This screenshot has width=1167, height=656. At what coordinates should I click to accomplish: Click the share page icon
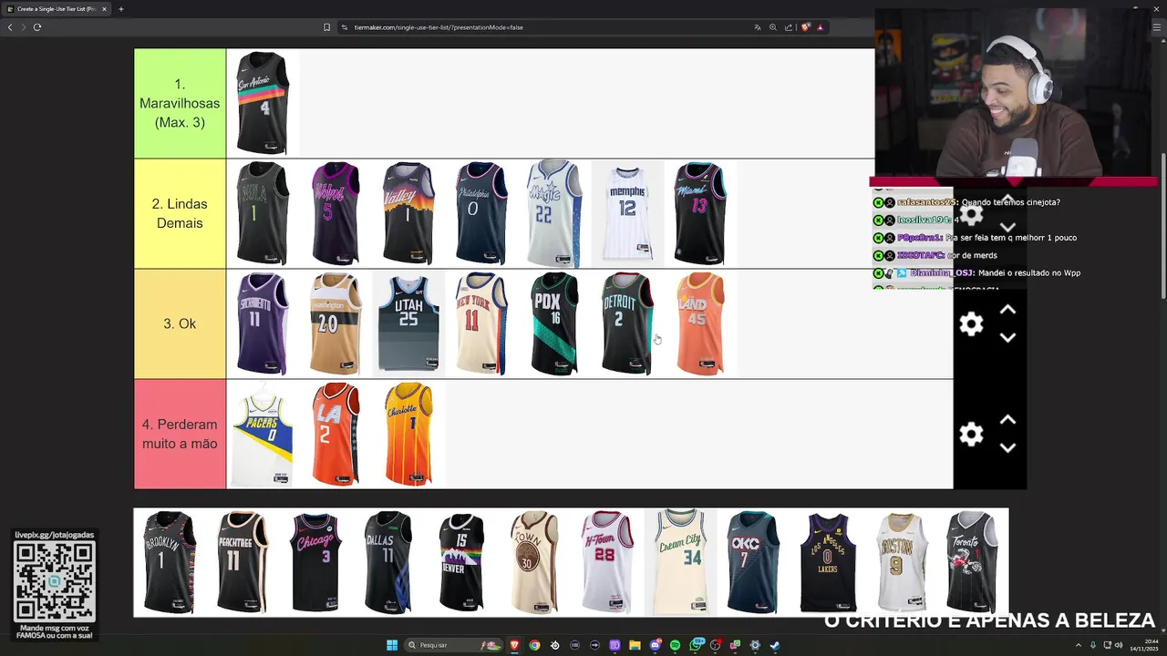point(789,27)
